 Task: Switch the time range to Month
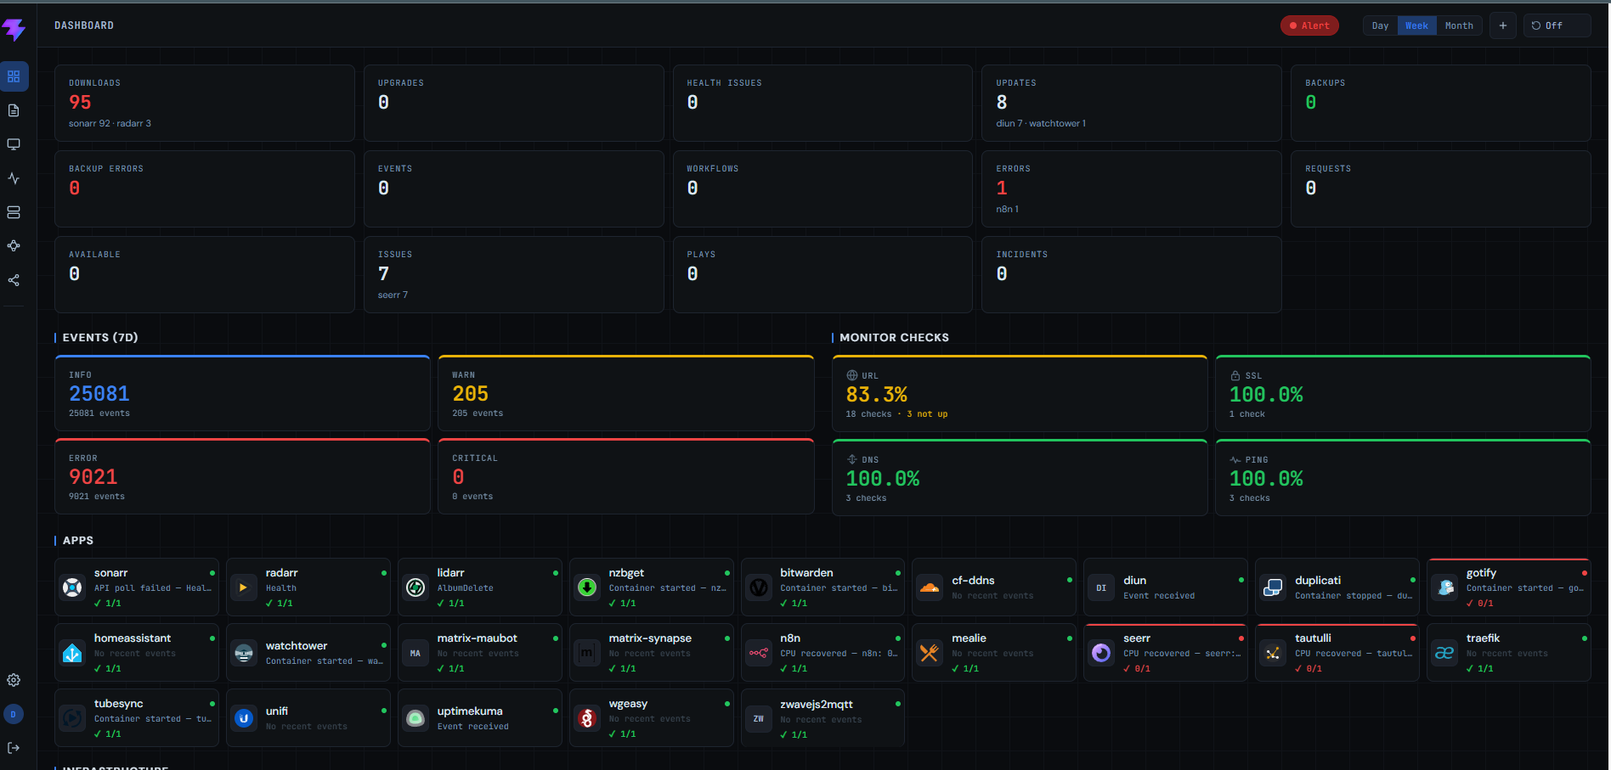click(x=1459, y=25)
